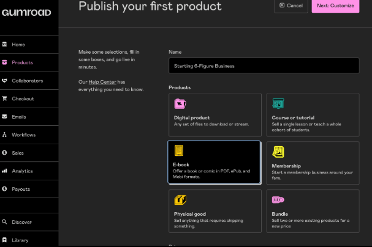This screenshot has width=372, height=247.
Task: Click the Products box icon in sidebar
Action: click(x=4, y=62)
